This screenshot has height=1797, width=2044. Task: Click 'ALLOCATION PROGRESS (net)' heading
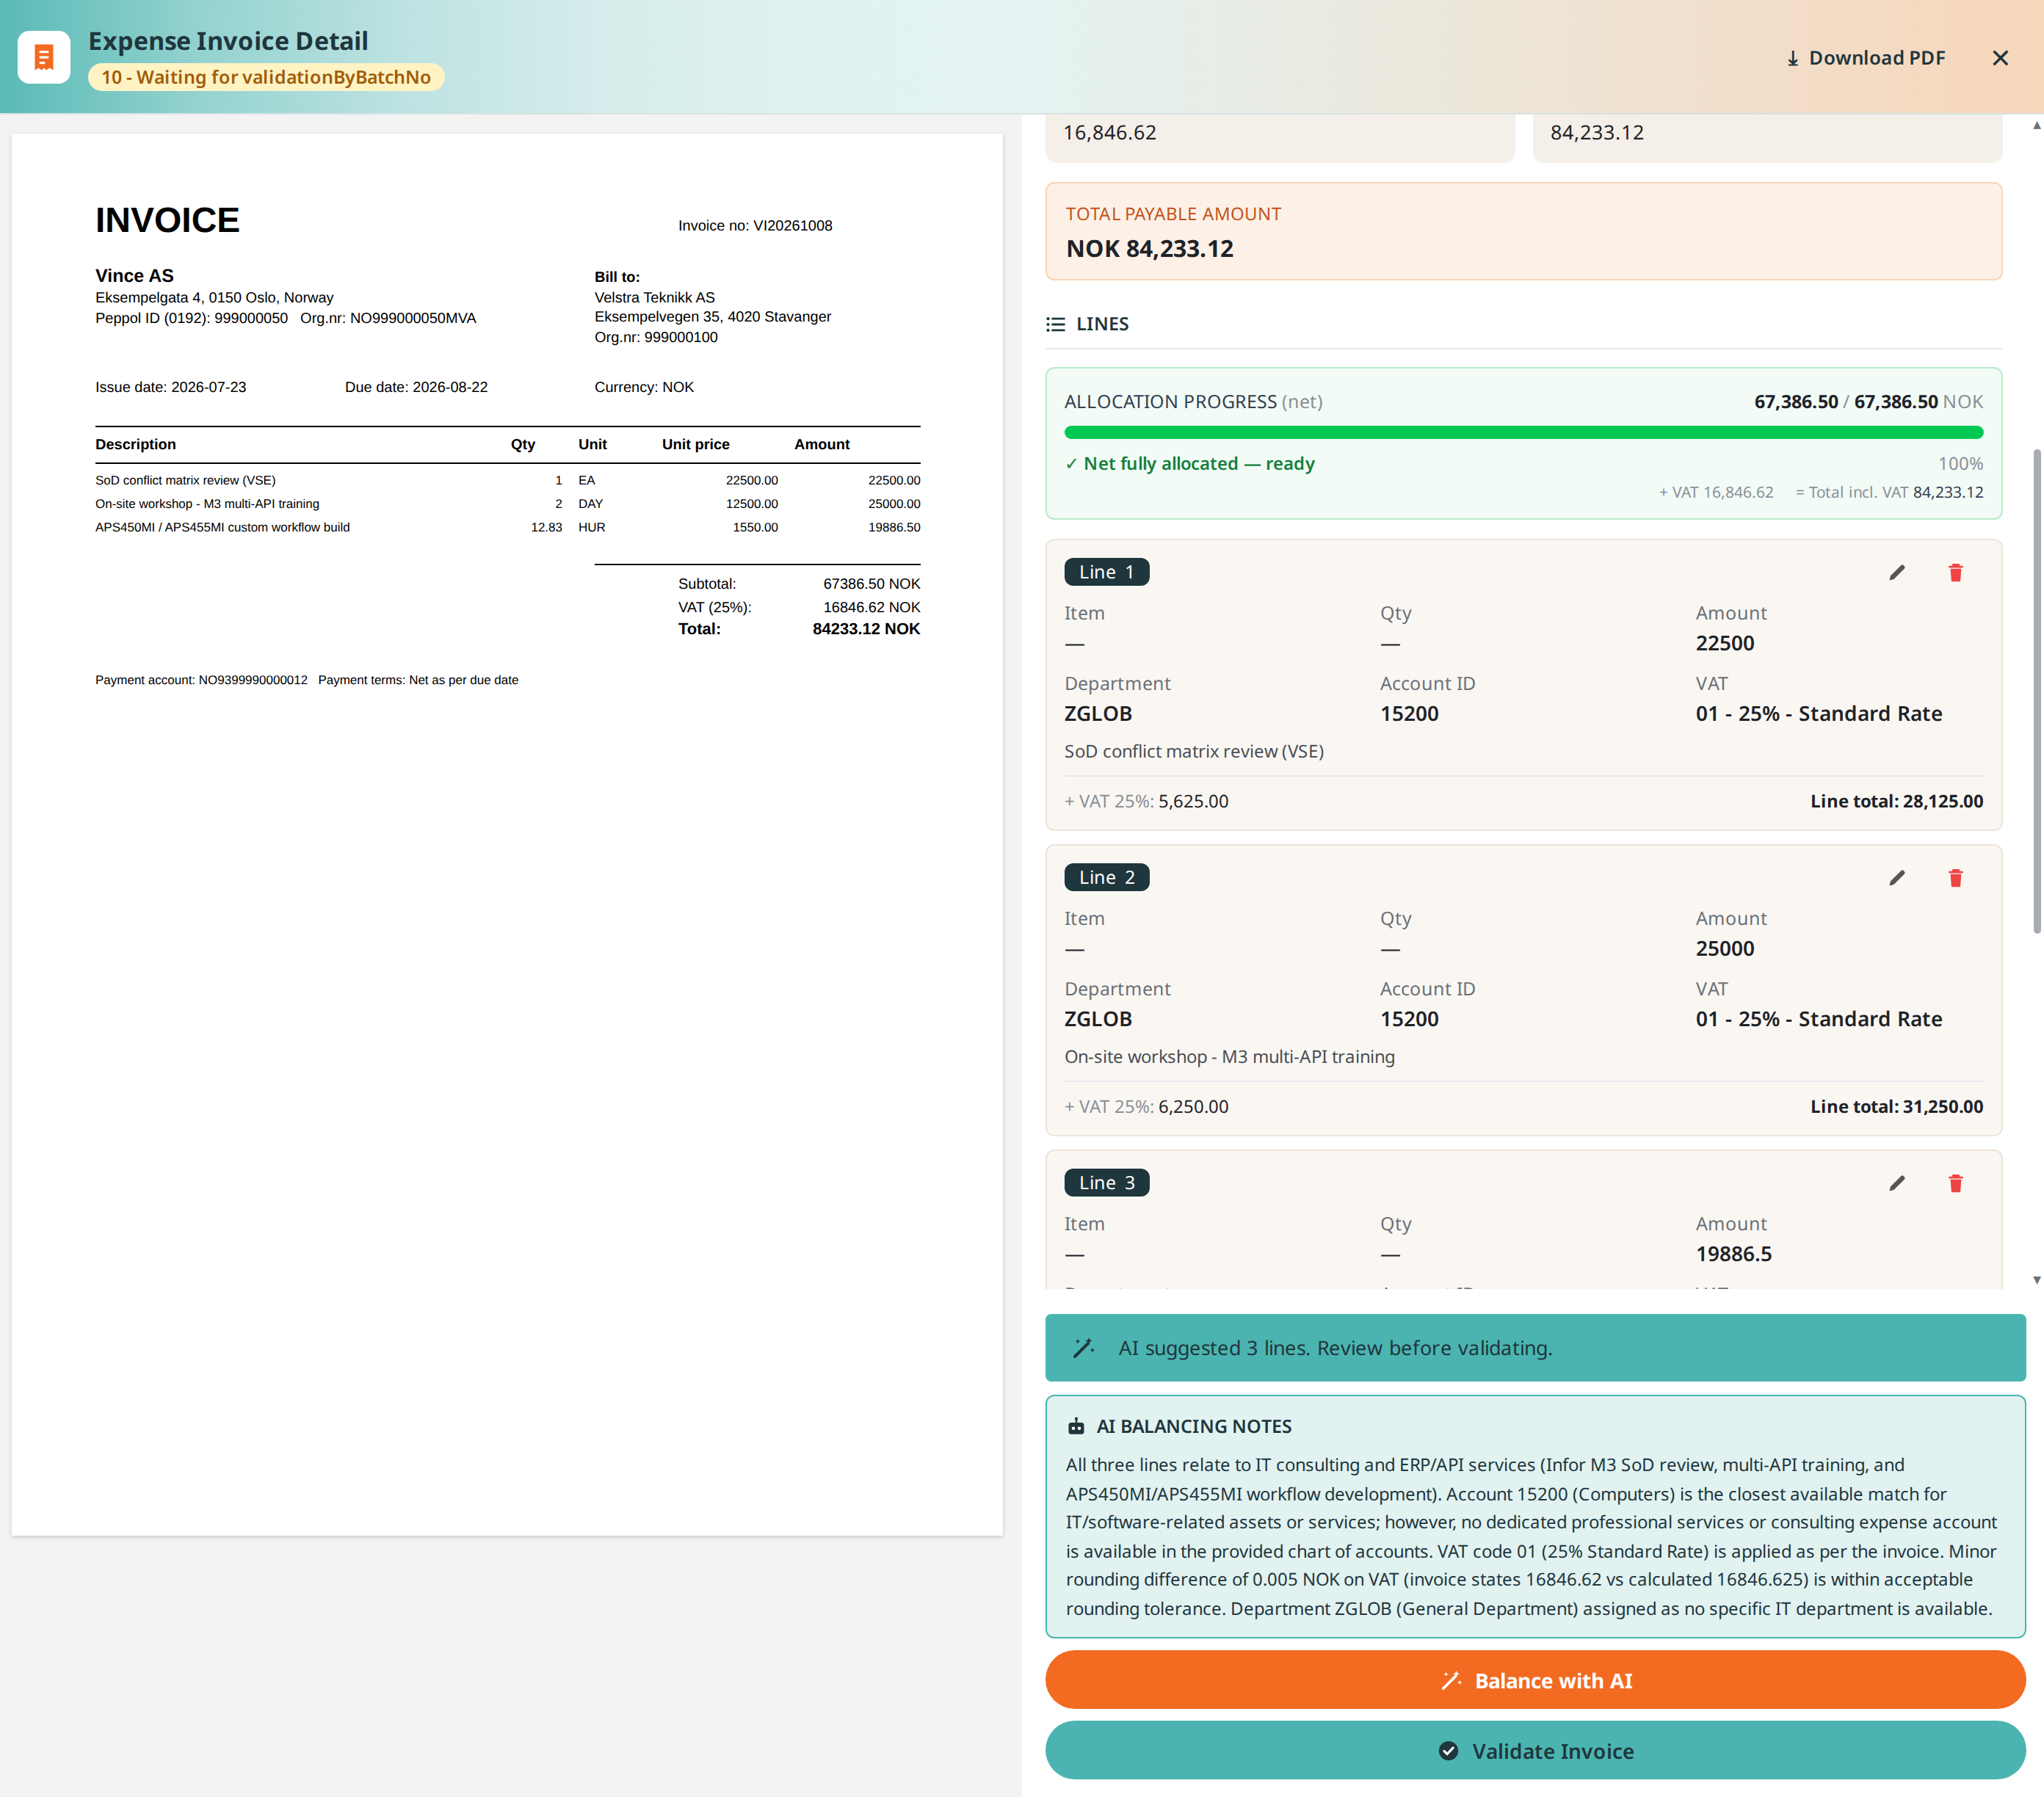(x=1193, y=401)
